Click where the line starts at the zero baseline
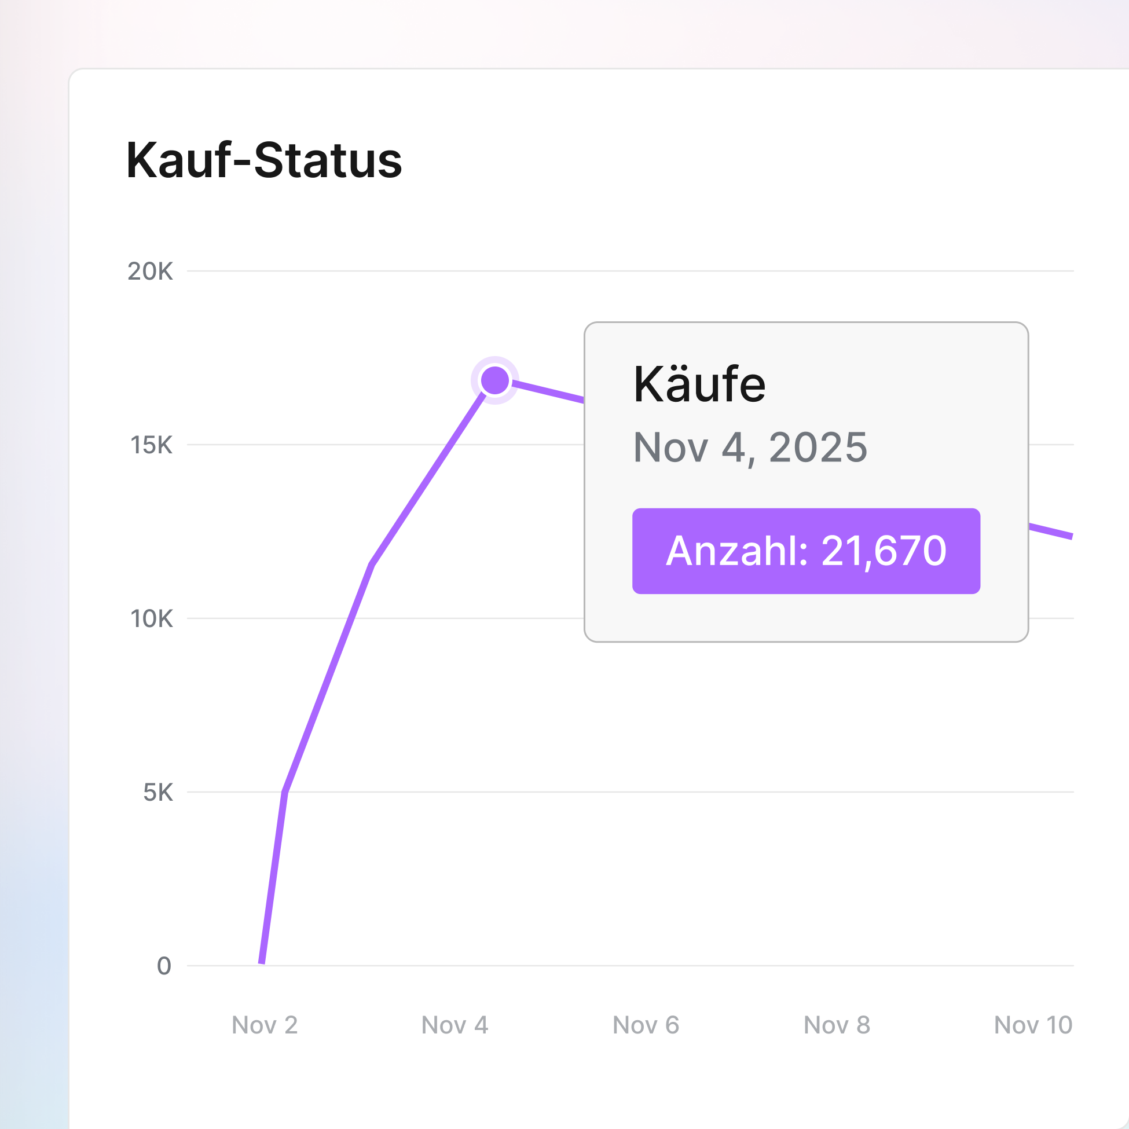Viewport: 1129px width, 1129px height. pyautogui.click(x=262, y=961)
